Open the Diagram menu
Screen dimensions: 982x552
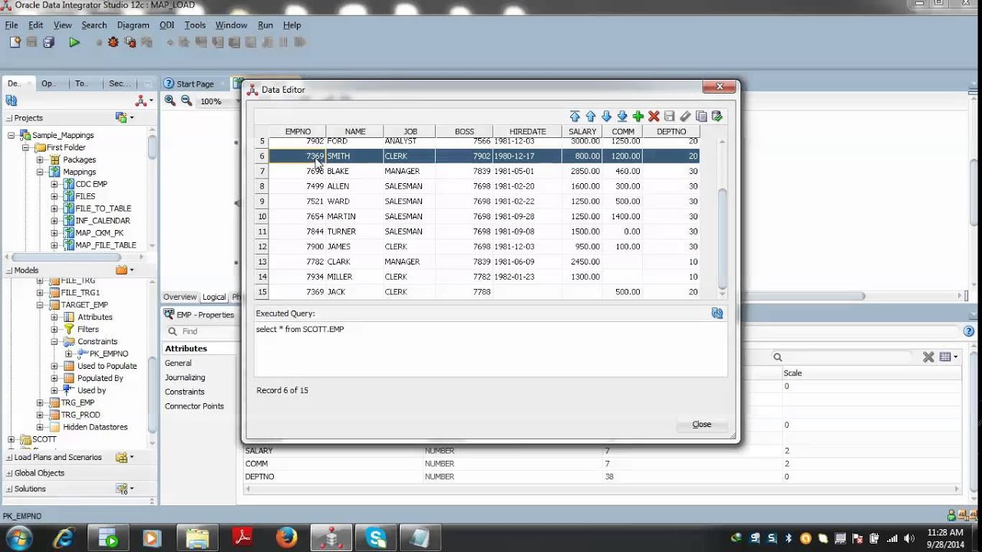tap(133, 25)
